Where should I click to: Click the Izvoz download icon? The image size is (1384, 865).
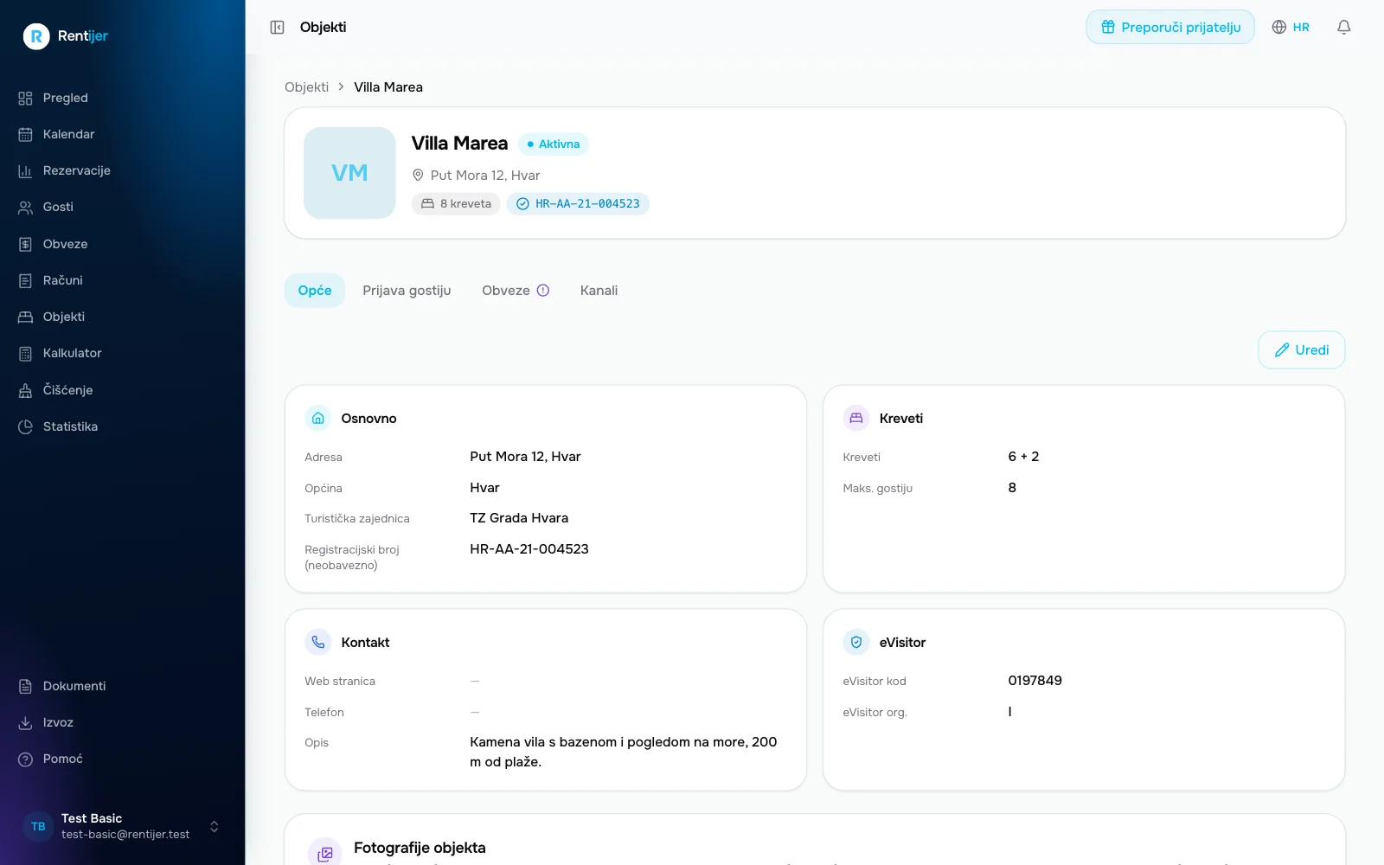[x=25, y=722]
